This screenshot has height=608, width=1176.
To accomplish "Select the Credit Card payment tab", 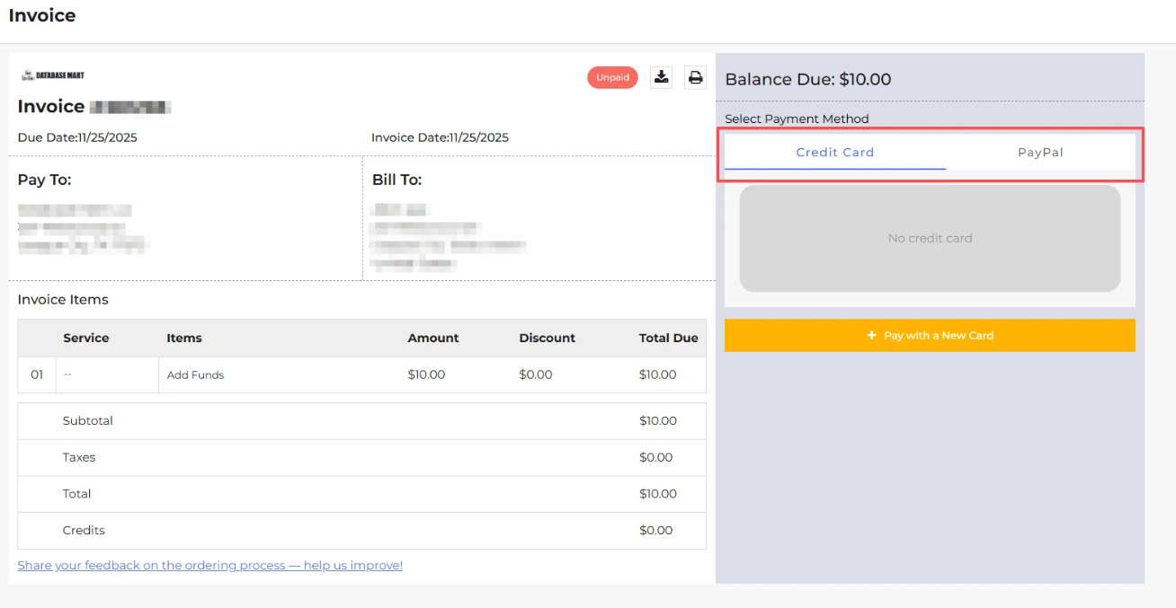I will [834, 153].
